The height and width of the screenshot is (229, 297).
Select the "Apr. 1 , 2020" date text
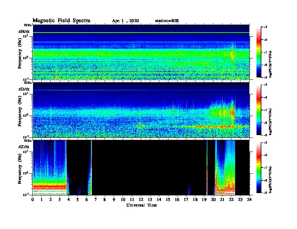[x=125, y=21]
